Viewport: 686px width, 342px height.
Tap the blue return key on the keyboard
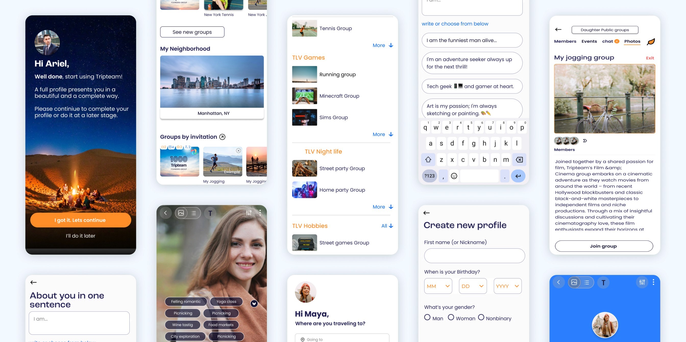518,176
